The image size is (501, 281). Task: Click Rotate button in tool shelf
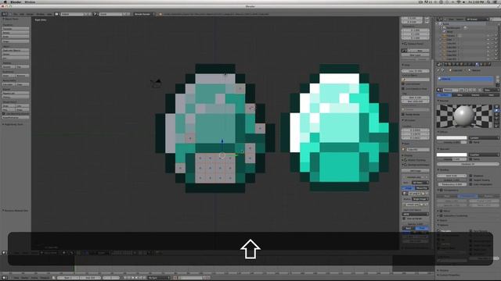pos(16,32)
